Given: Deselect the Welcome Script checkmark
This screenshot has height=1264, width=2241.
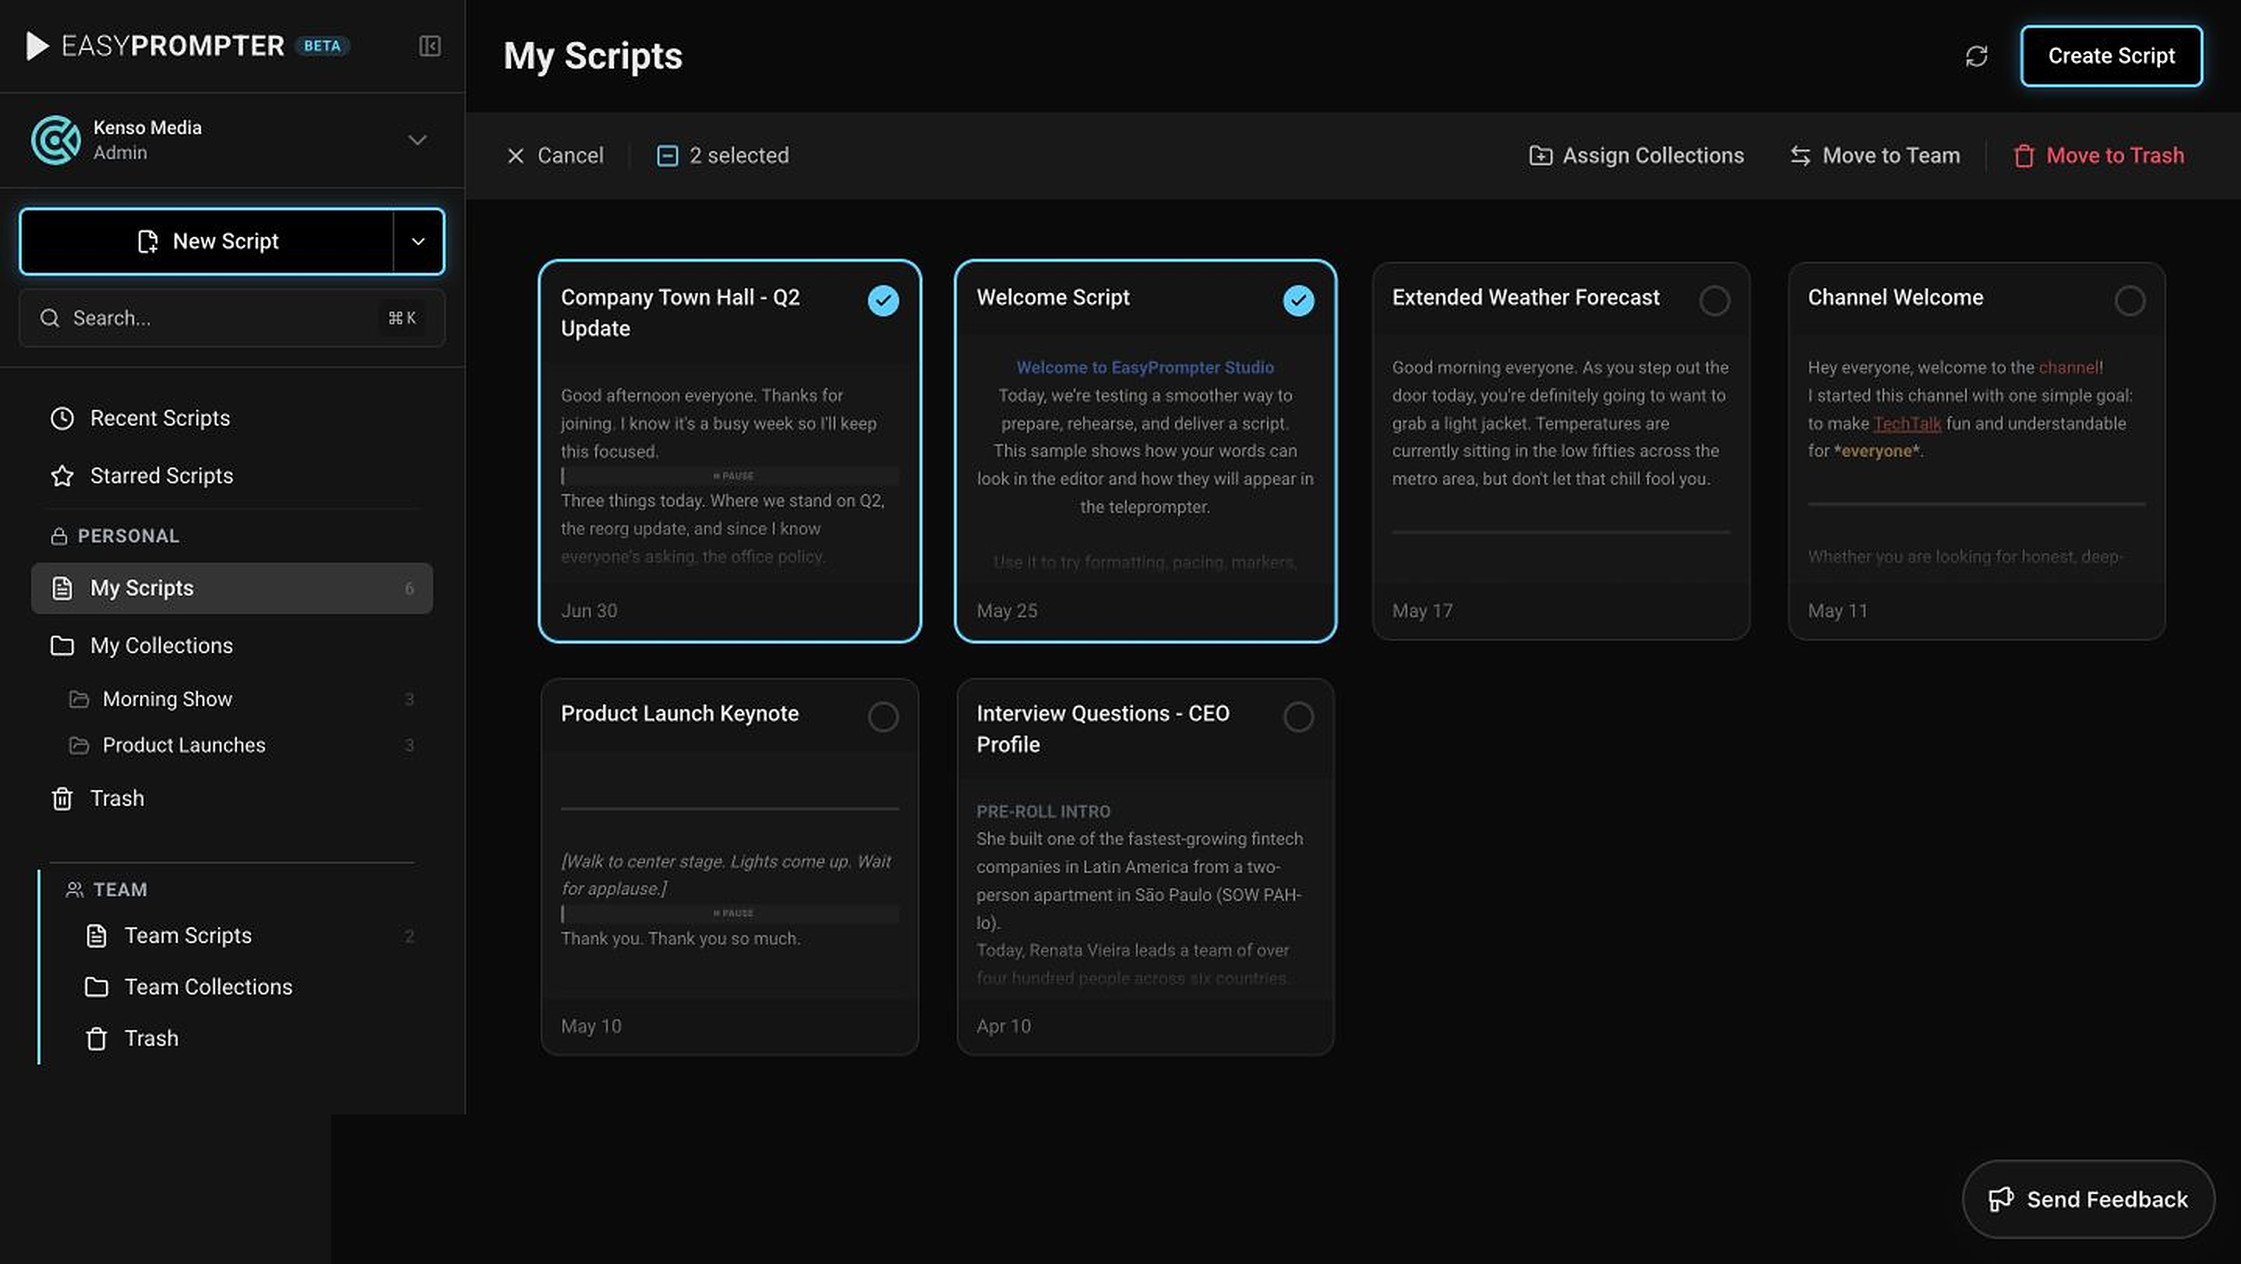Looking at the screenshot, I should 1299,300.
